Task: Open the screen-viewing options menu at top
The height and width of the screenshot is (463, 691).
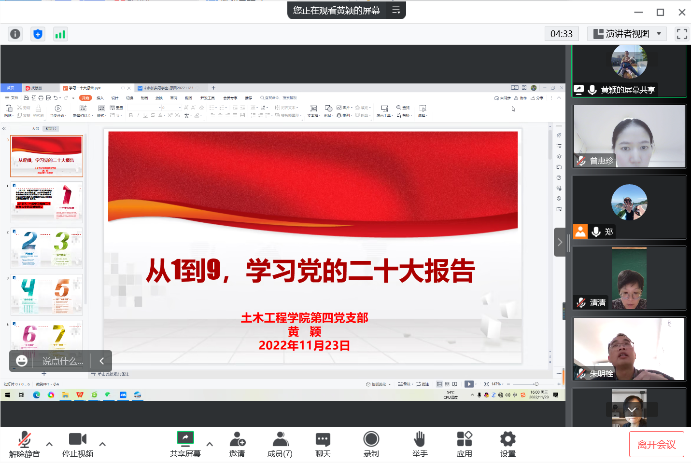Action: [396, 10]
